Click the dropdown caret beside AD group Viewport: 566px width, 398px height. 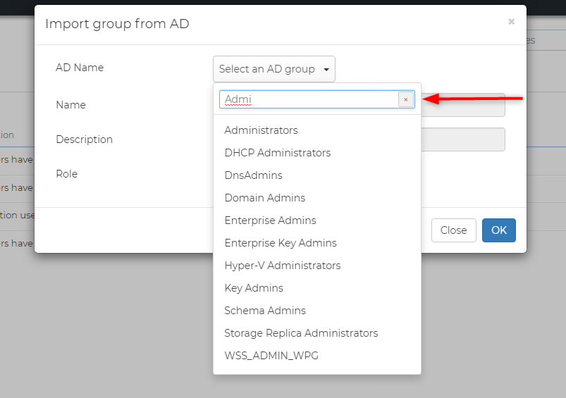click(x=326, y=70)
